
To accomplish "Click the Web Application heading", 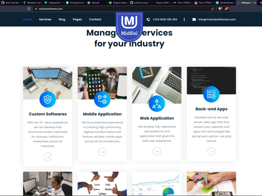I will coord(157,118).
